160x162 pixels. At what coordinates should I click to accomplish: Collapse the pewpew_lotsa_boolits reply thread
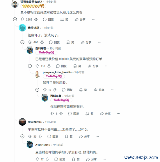coord(37,90)
